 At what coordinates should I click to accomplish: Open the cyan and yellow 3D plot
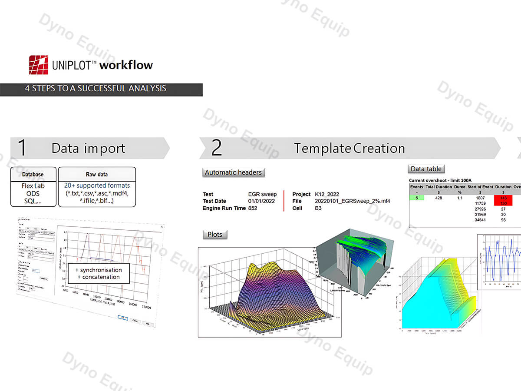(x=439, y=295)
